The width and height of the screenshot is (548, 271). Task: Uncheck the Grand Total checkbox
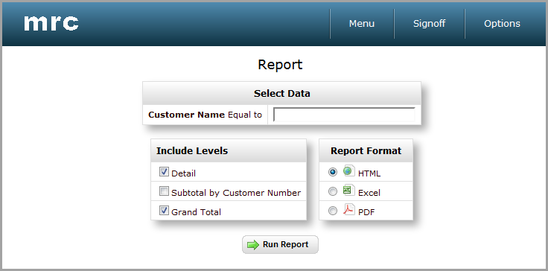click(x=164, y=211)
